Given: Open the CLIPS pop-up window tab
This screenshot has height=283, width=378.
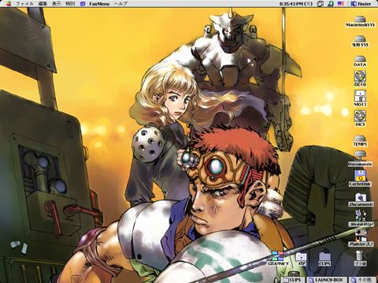Looking at the screenshot, I should point(294,280).
